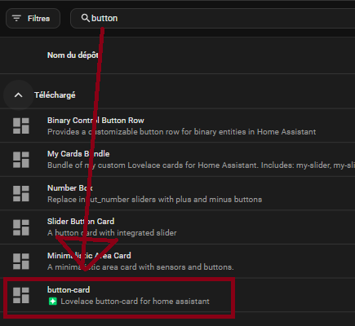The image size is (355, 326).
Task: Open the My Cards Bundle repository
Action: (x=78, y=154)
